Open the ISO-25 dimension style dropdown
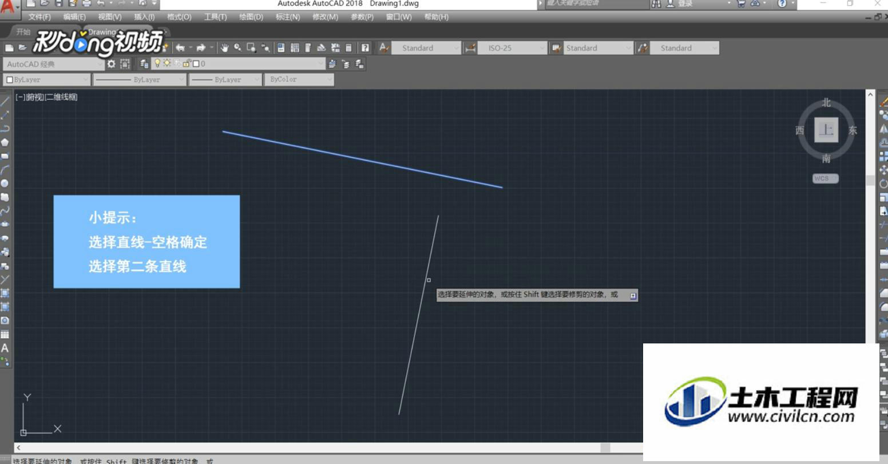Image resolution: width=888 pixels, height=464 pixels. tap(513, 48)
